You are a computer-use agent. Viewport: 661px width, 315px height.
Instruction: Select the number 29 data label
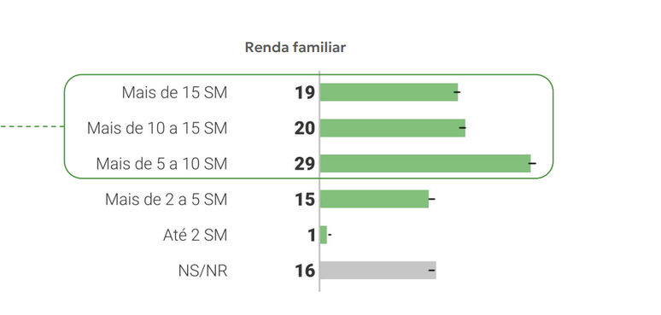tap(305, 164)
